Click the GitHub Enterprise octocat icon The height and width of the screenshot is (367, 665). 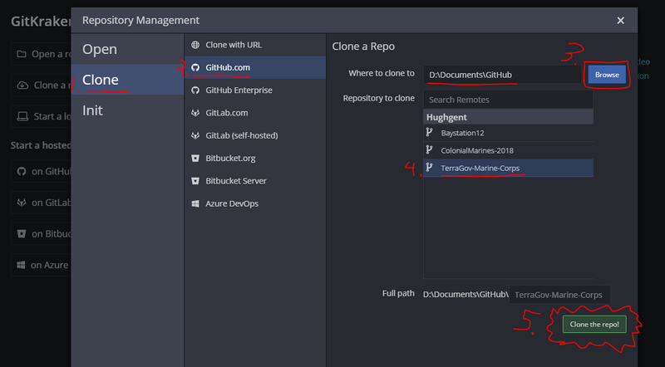point(195,91)
